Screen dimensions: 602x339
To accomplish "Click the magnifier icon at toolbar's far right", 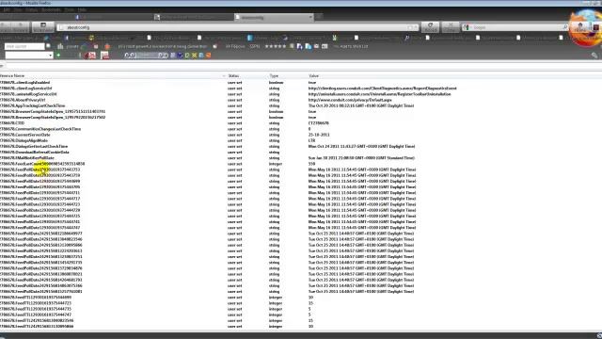I will (x=594, y=56).
